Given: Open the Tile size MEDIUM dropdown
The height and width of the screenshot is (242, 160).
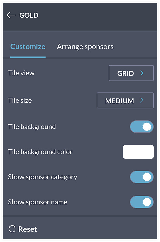Looking at the screenshot, I should (125, 100).
